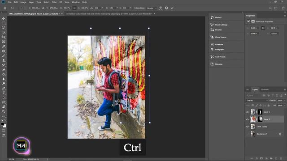The image size is (287, 161).
Task: Cancel the transform with the circle-slash icon
Action: 166,8
